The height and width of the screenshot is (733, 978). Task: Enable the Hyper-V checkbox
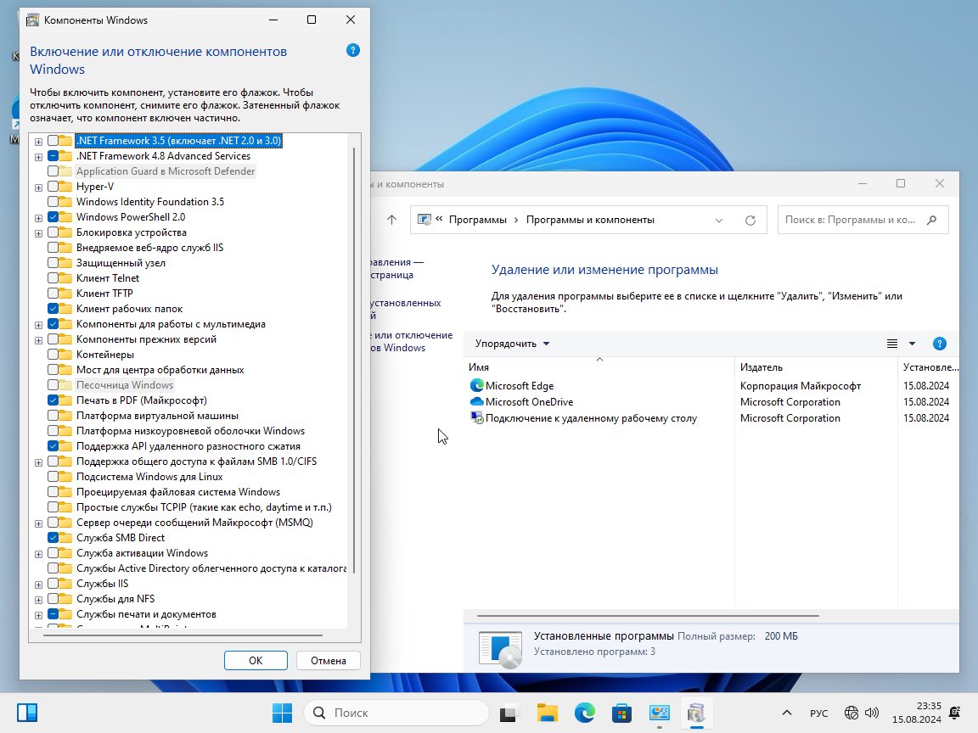pos(53,187)
